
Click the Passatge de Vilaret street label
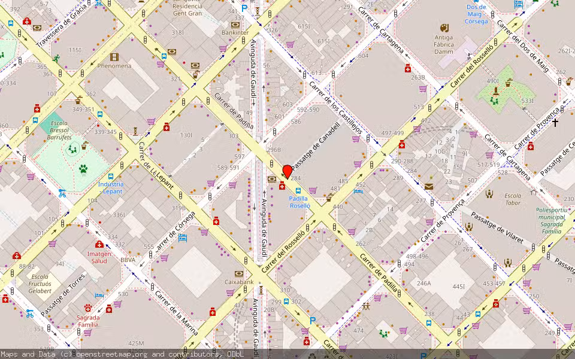point(497,227)
